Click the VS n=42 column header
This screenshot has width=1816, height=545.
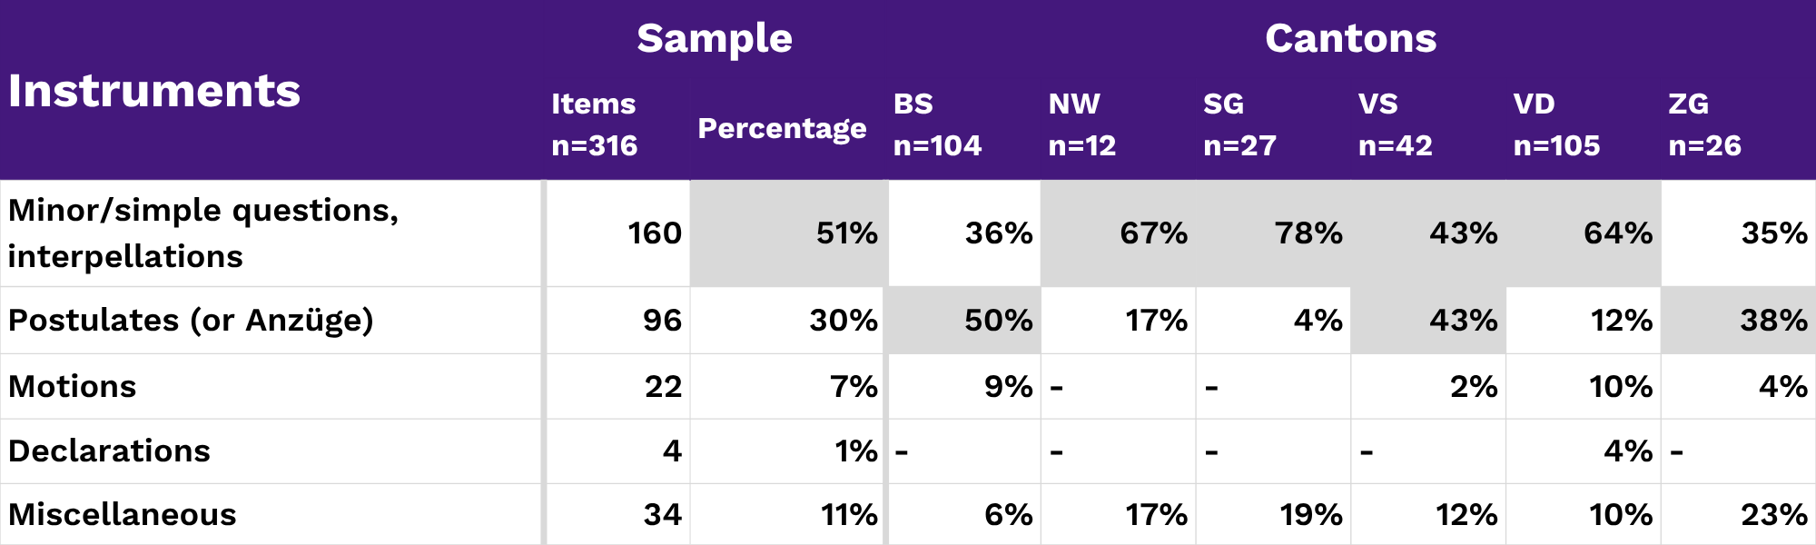(x=1395, y=124)
